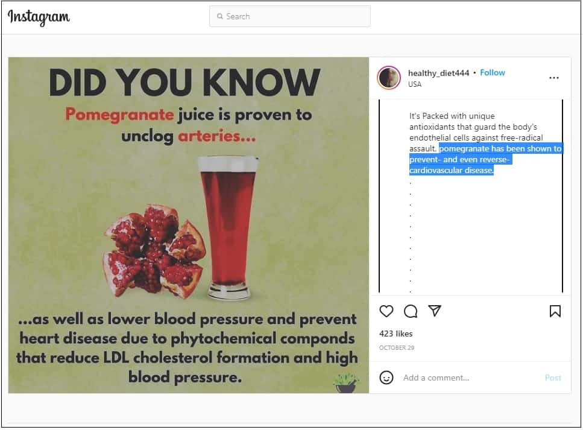Open comments via speech bubble icon
The image size is (583, 430).
click(411, 311)
